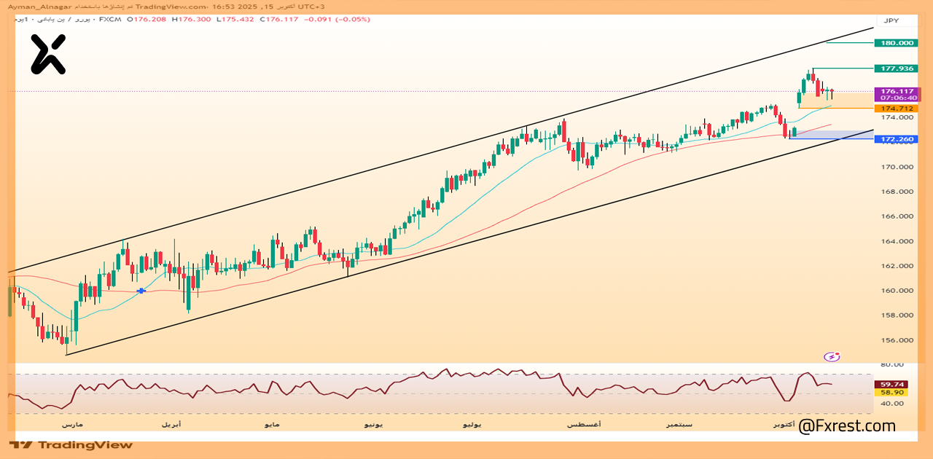Image resolution: width=933 pixels, height=459 pixels.
Task: Click the FXCM symbol title in legend
Action: tap(111, 19)
